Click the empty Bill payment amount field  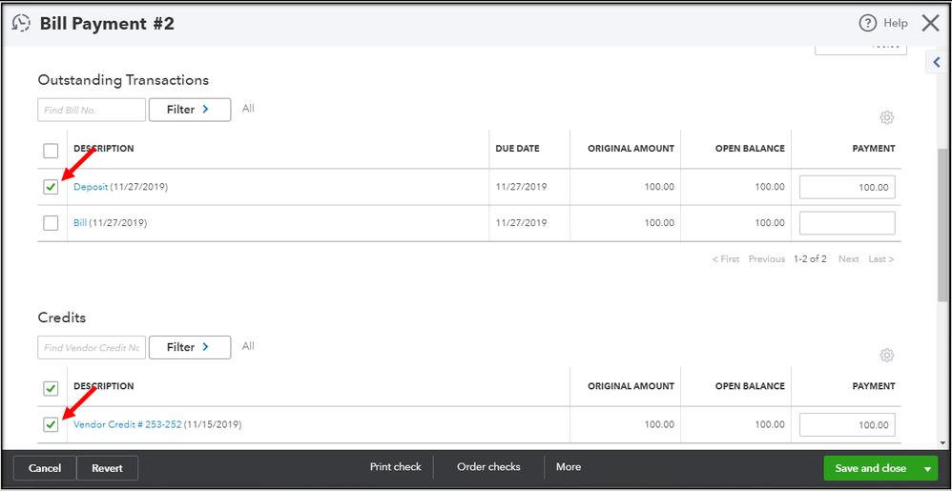point(847,223)
